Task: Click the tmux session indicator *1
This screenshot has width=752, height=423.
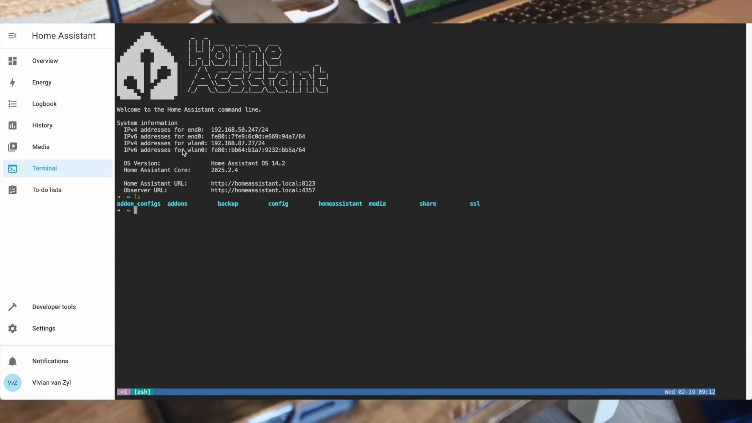Action: coord(124,392)
